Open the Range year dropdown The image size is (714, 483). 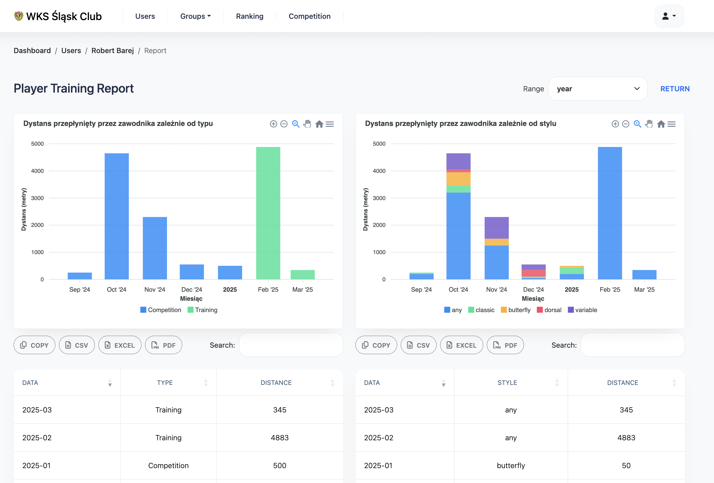(598, 89)
